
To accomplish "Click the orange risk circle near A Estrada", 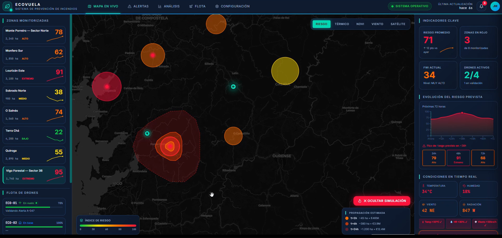I will tap(153, 55).
